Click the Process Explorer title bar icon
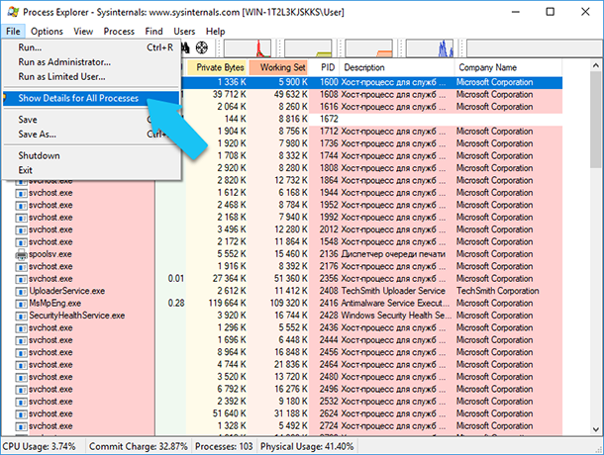604x455 pixels. tap(12, 12)
